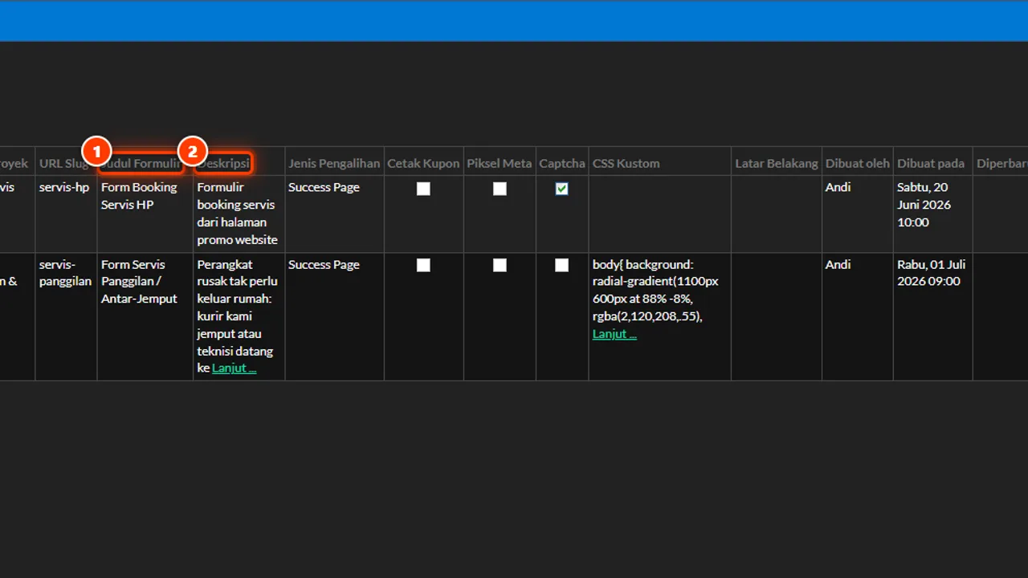This screenshot has width=1028, height=578.
Task: Sort by the URL Slug column header
Action: (x=64, y=163)
